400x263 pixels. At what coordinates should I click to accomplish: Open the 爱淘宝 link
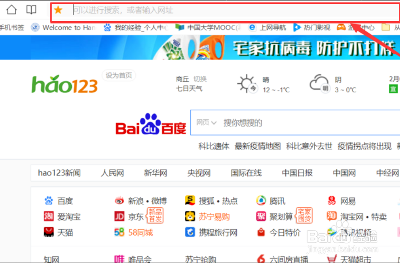coord(69,217)
